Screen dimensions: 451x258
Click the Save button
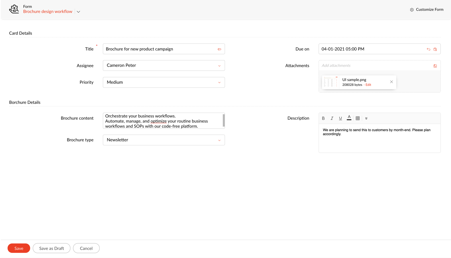[19, 248]
